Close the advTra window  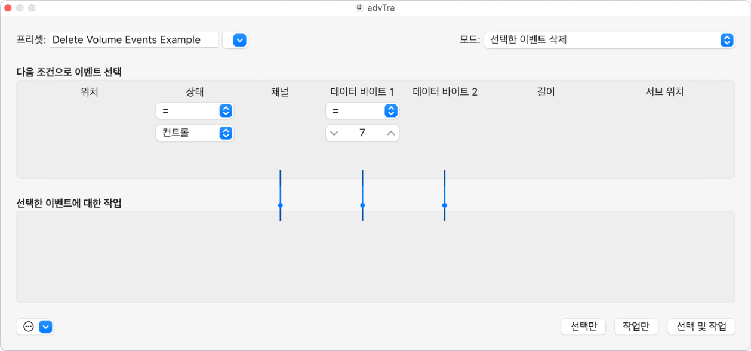pos(8,8)
